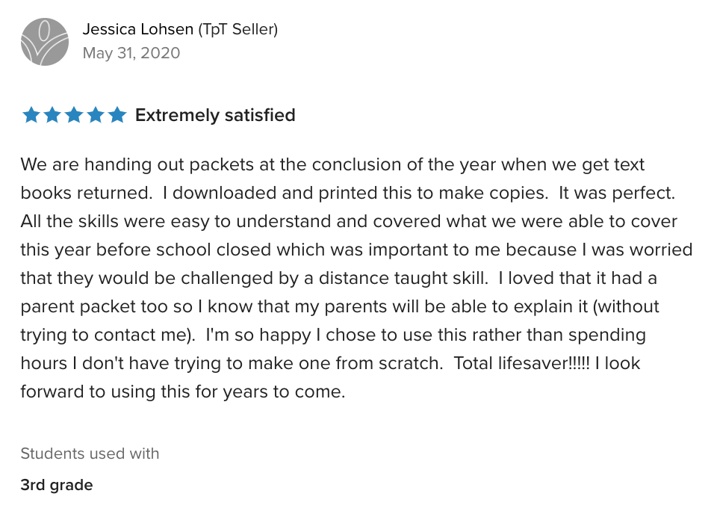
Task: Select the third rating star
Action: coord(74,115)
